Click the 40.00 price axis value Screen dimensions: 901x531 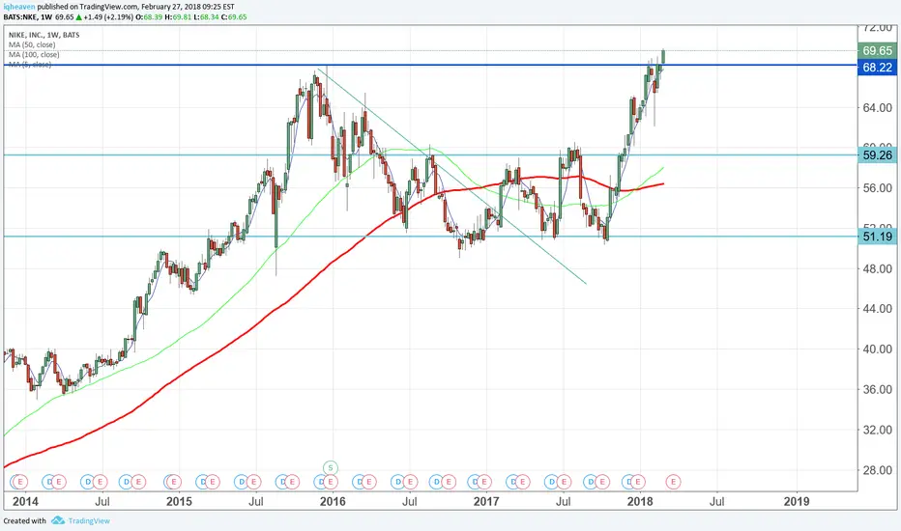coord(878,349)
